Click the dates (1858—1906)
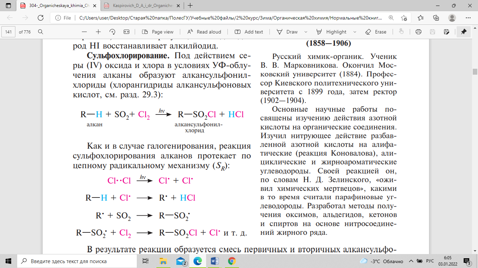 329,44
